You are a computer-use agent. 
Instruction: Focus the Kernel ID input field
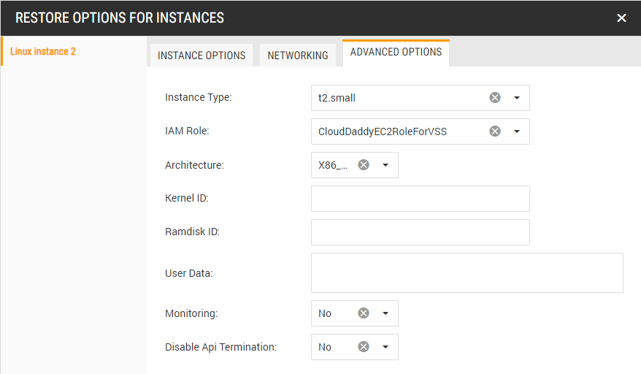click(x=421, y=199)
